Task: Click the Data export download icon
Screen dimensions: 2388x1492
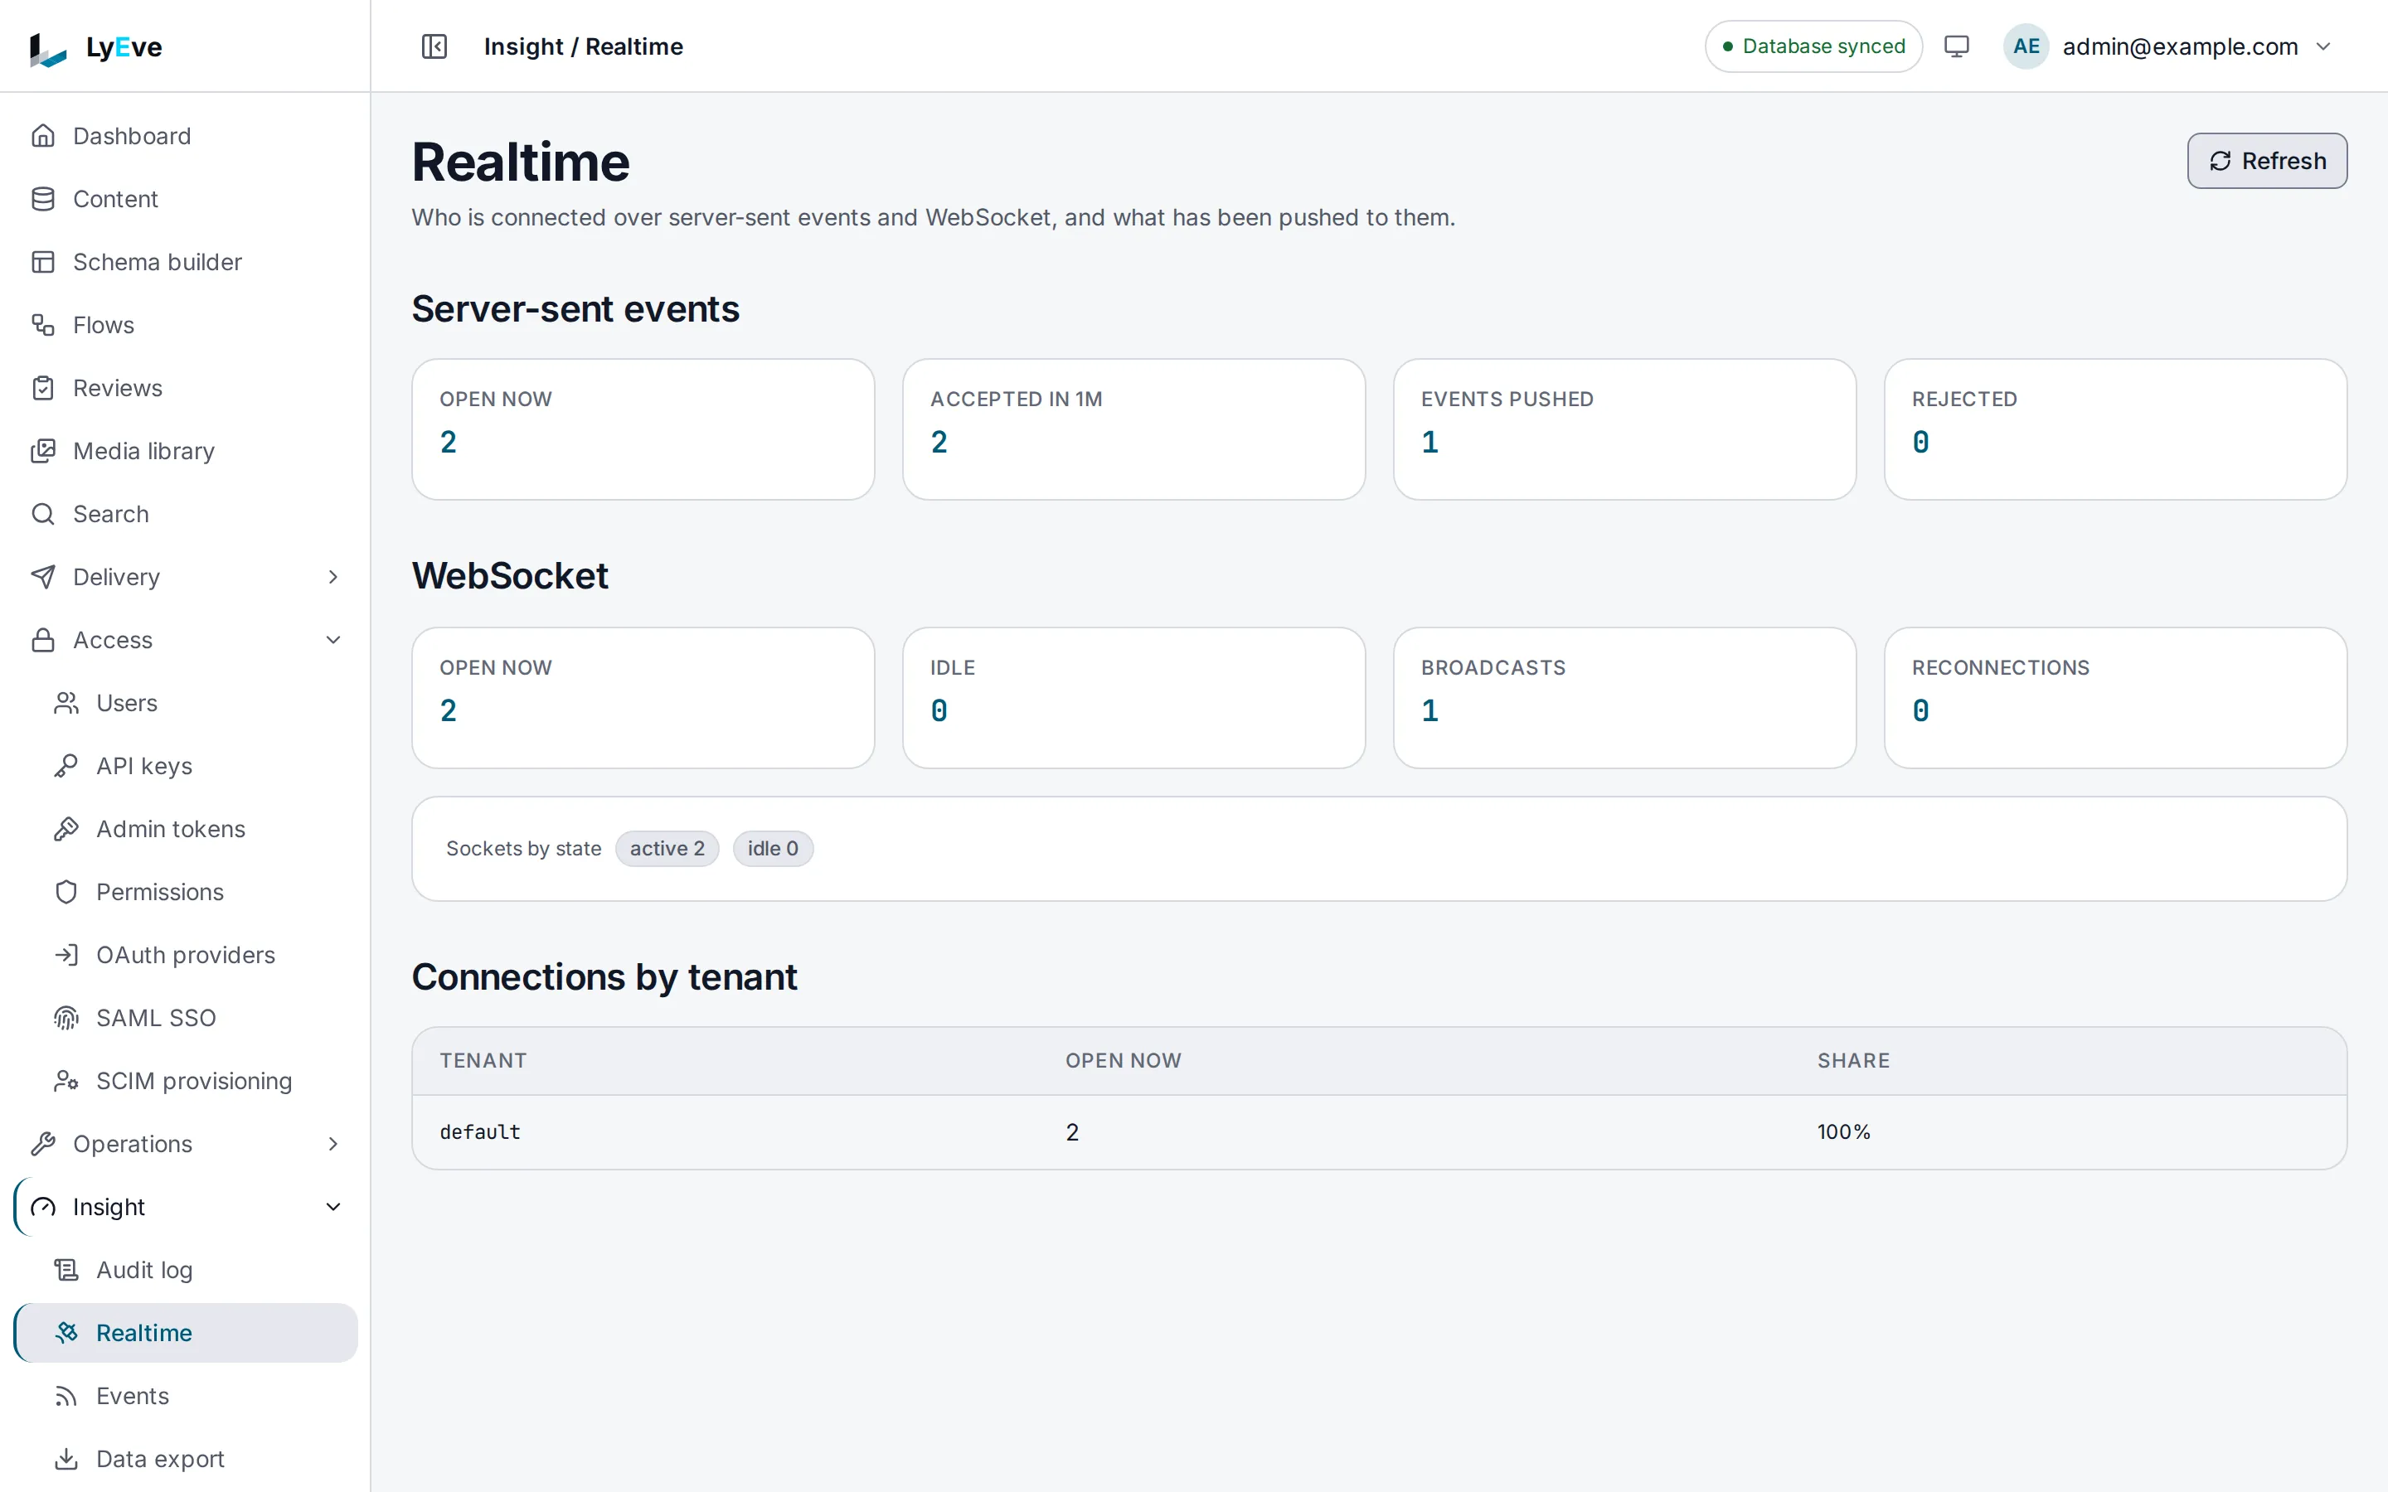Action: point(66,1460)
